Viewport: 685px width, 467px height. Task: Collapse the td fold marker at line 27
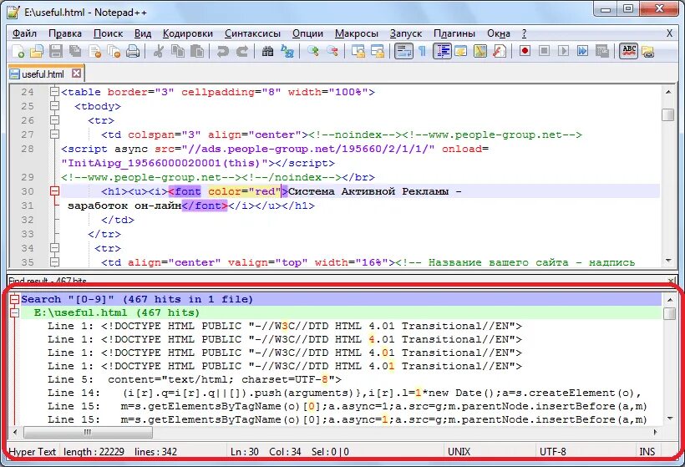tap(54, 135)
